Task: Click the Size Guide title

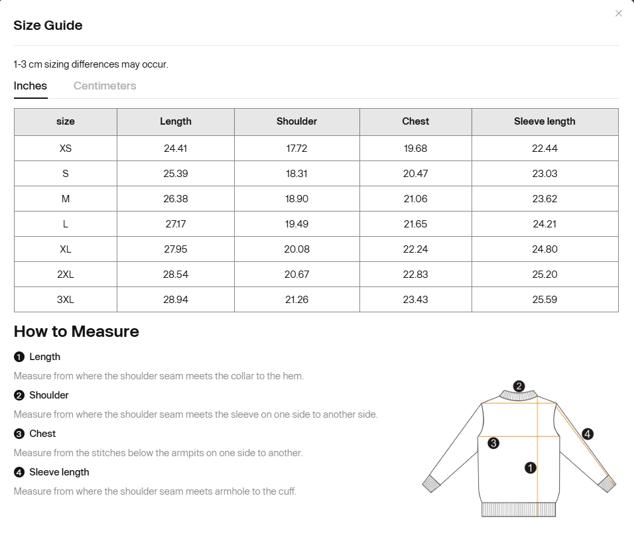Action: tap(48, 25)
